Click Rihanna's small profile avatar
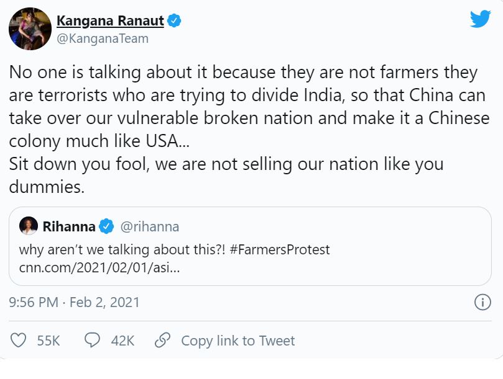 pos(29,226)
